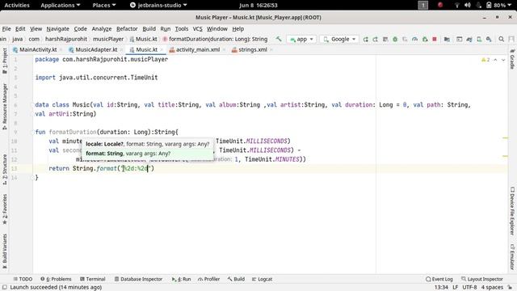Screen dimensions: 517x291
Task: Click the Search Everywhere magnifier icon
Action: coord(501,39)
